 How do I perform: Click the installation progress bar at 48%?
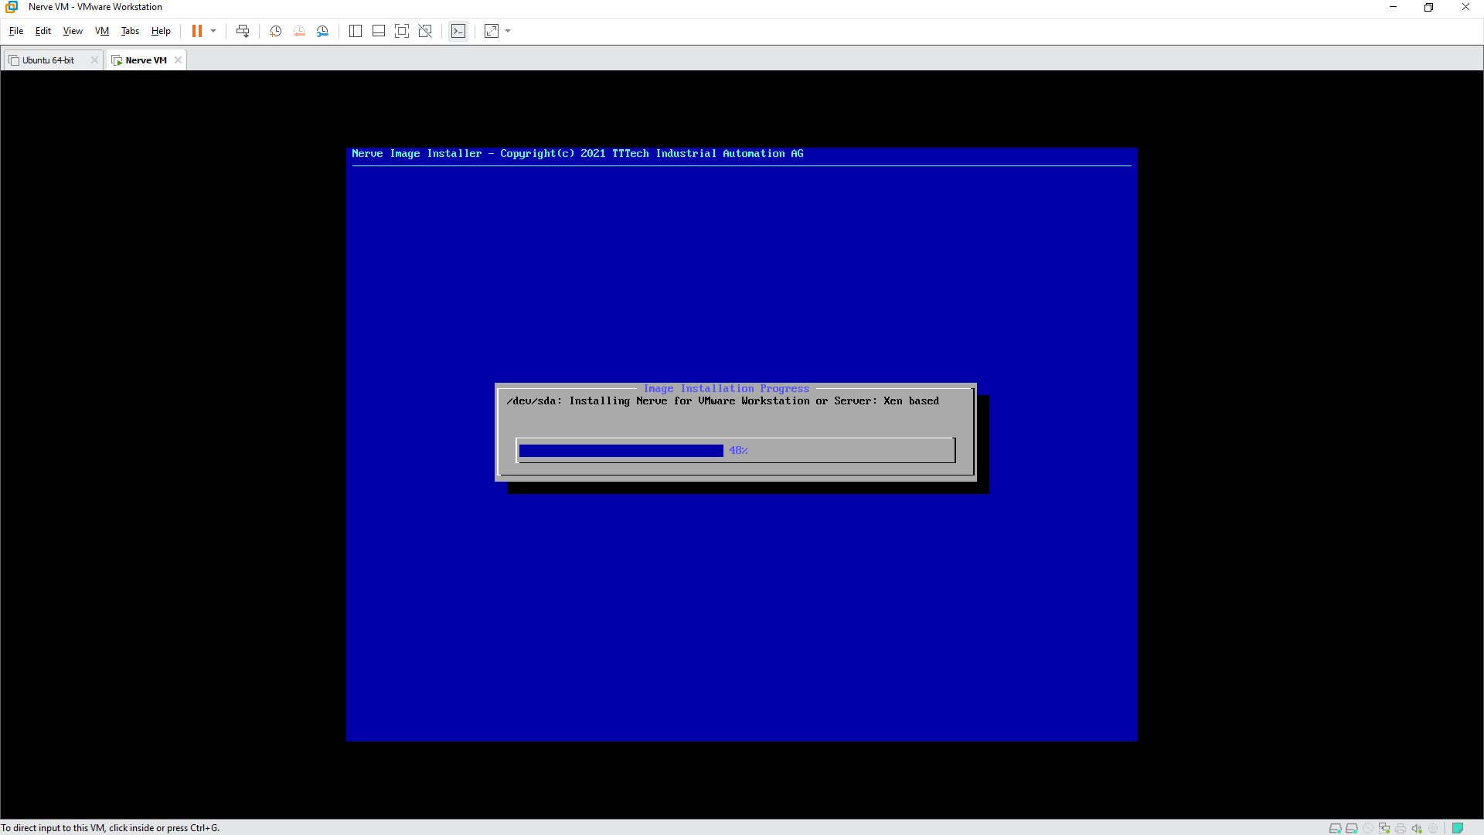736,450
